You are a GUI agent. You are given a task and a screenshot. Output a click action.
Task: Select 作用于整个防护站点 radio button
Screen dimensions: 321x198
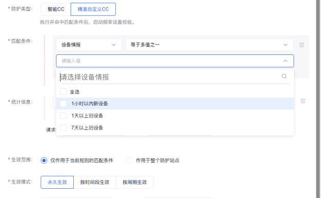(x=129, y=161)
